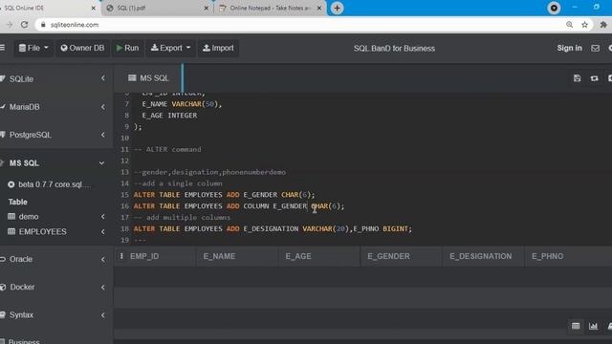The height and width of the screenshot is (344, 612).
Task: Open the demo table
Action: coord(29,217)
